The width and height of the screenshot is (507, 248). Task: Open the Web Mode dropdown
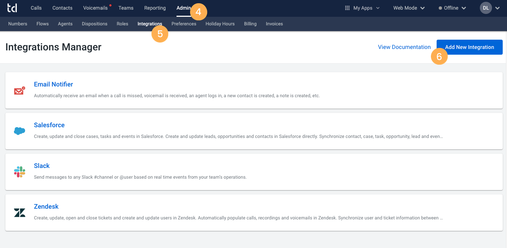tap(409, 8)
